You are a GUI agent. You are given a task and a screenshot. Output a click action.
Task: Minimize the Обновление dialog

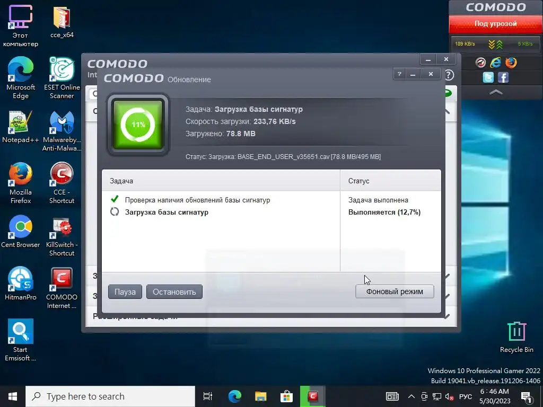413,74
